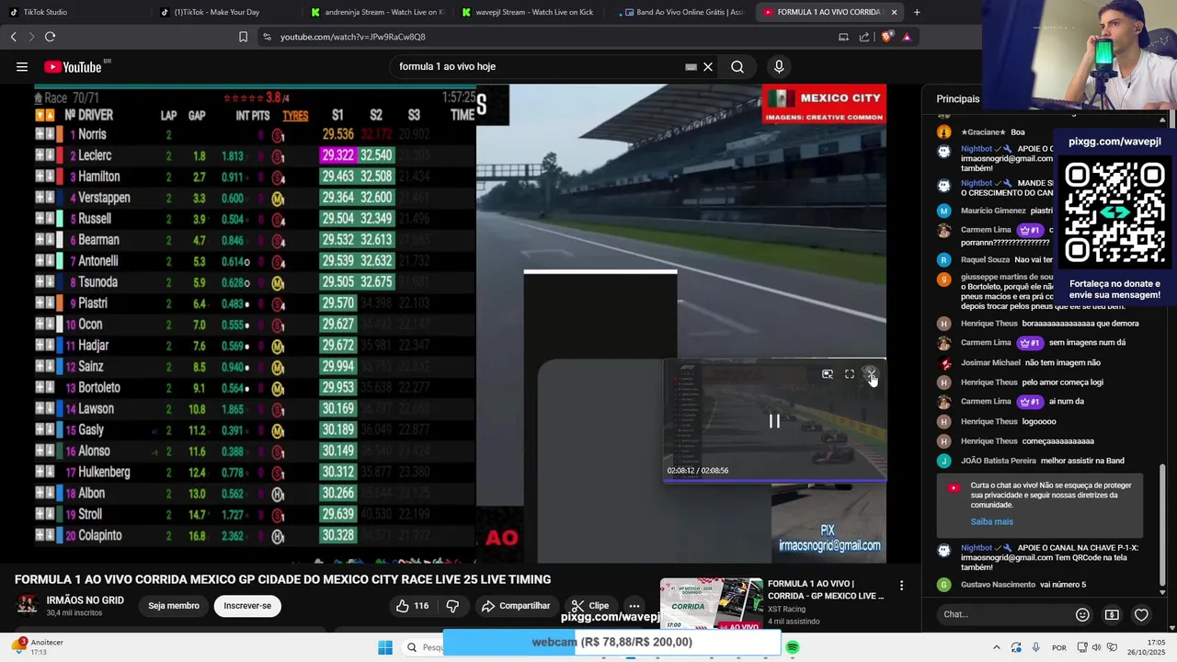Open Brave Rewards triangle icon
Screen dimensions: 1177x662
[x=907, y=37]
